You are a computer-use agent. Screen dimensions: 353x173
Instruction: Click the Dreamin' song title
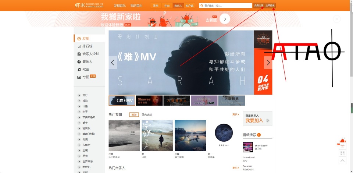click(x=248, y=166)
